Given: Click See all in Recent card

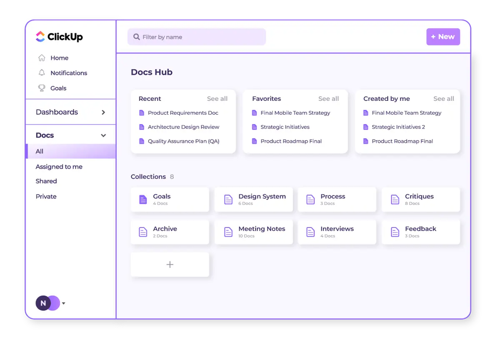Looking at the screenshot, I should (217, 99).
